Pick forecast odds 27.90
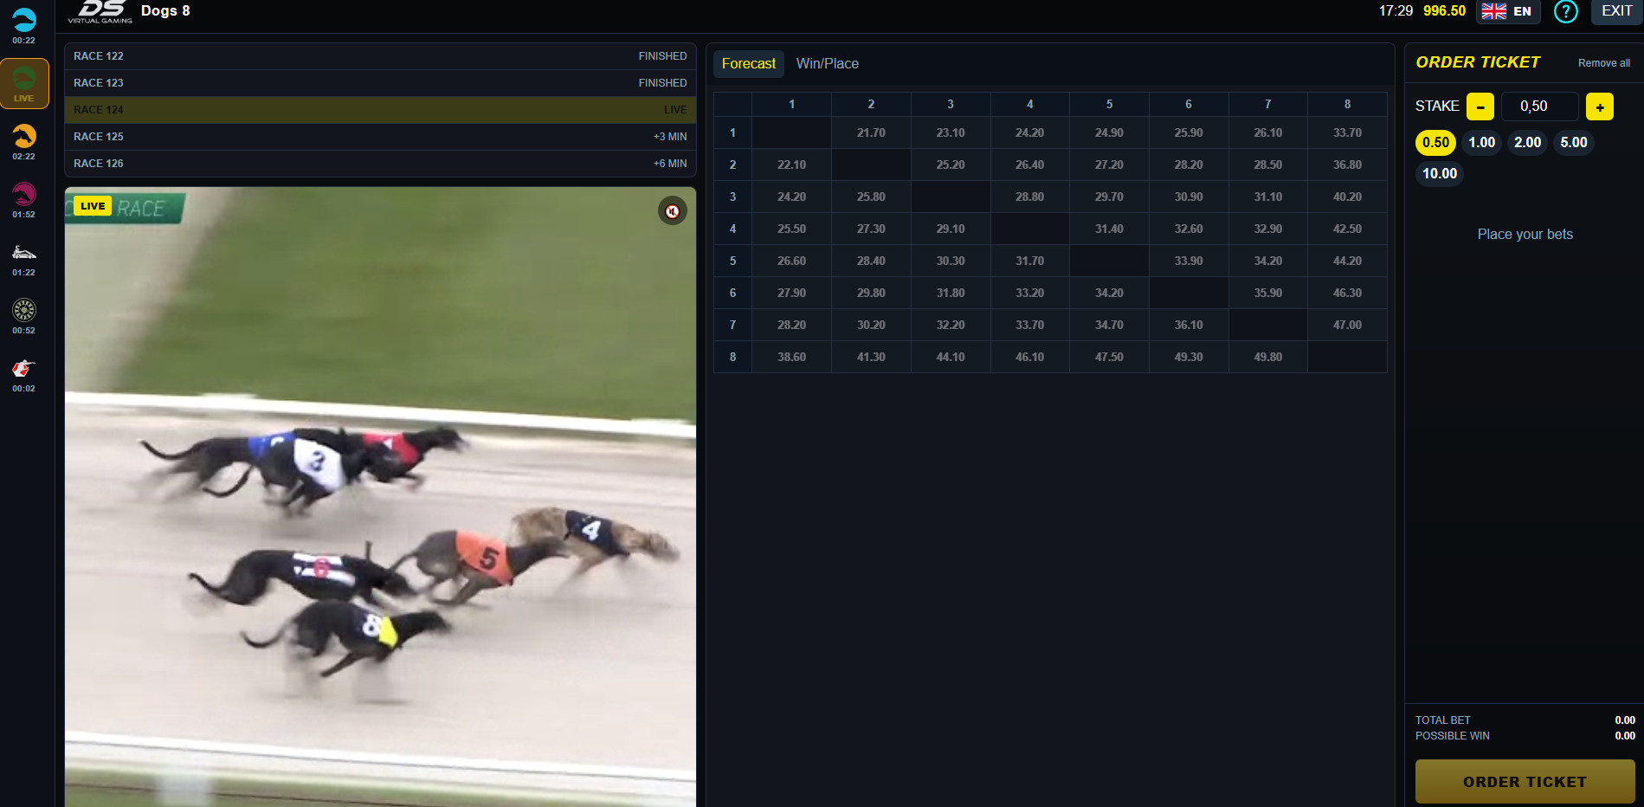Screen dimensions: 1644x807 pyautogui.click(x=791, y=294)
